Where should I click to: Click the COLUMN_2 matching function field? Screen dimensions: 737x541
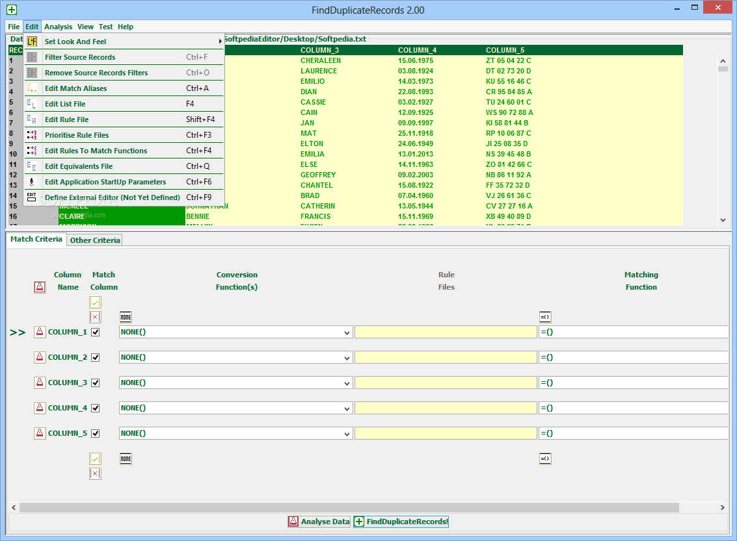pyautogui.click(x=633, y=358)
